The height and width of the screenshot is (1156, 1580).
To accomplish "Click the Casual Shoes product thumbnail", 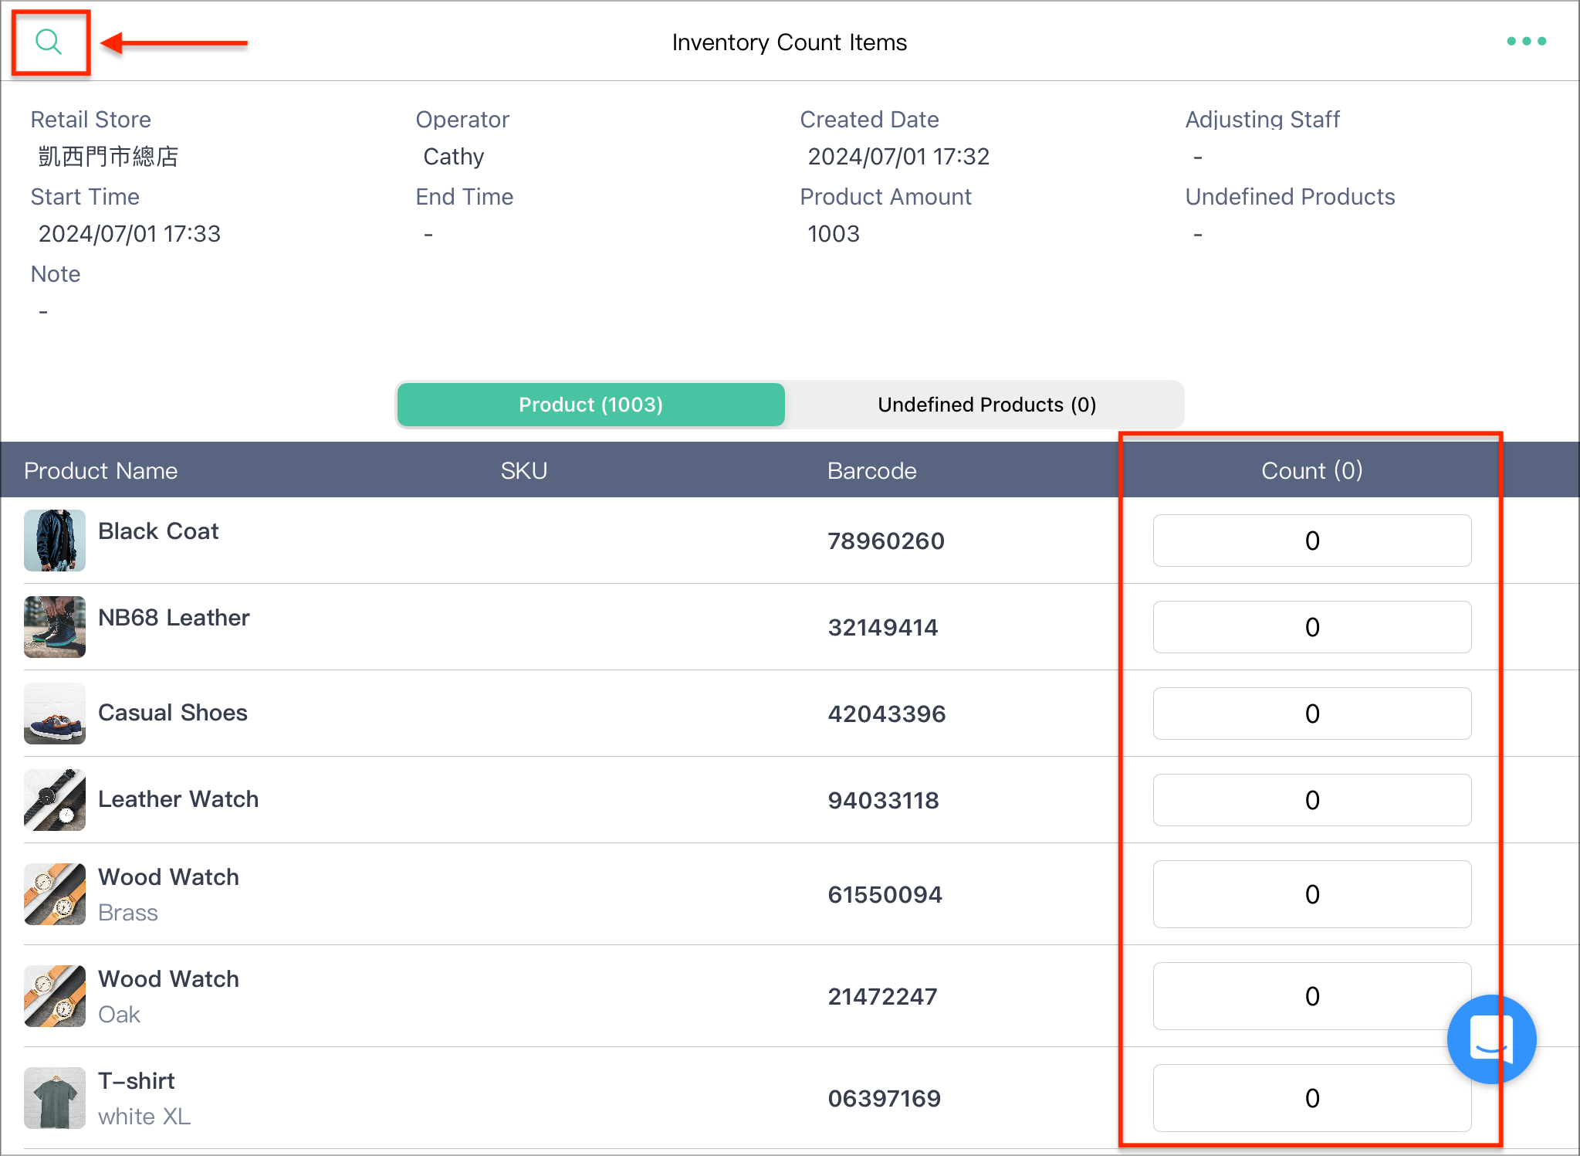I will point(55,714).
